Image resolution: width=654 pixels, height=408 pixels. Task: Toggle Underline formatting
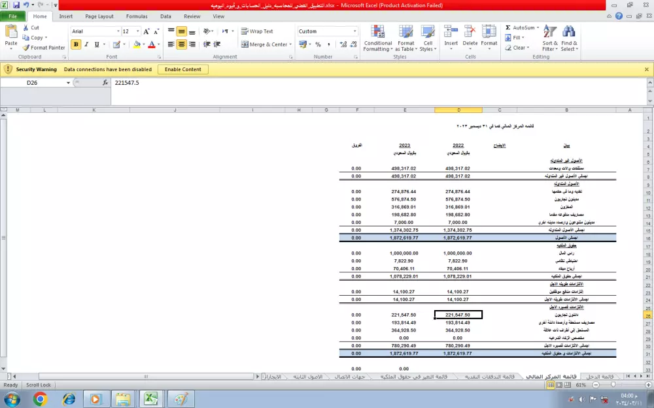[97, 44]
